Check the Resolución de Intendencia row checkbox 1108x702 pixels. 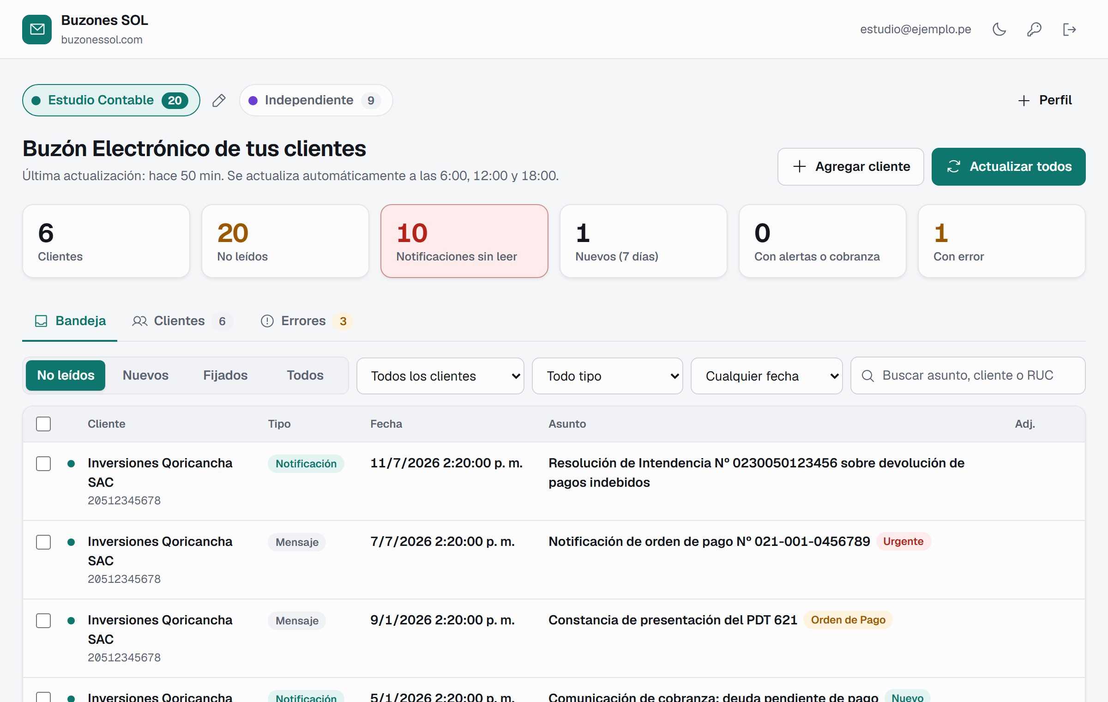click(43, 464)
